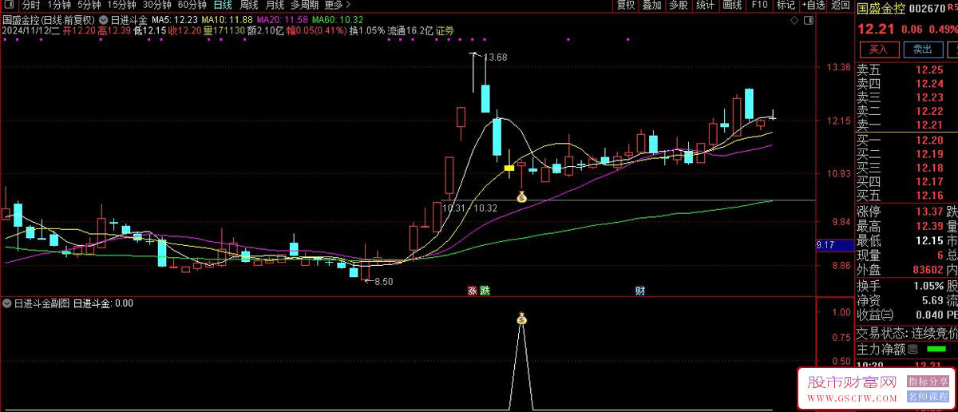Click the 统计 statistics toolbar button

(x=705, y=5)
